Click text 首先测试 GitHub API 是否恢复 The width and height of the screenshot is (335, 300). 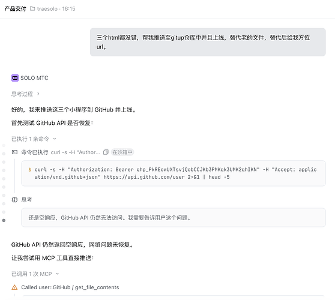click(52, 123)
